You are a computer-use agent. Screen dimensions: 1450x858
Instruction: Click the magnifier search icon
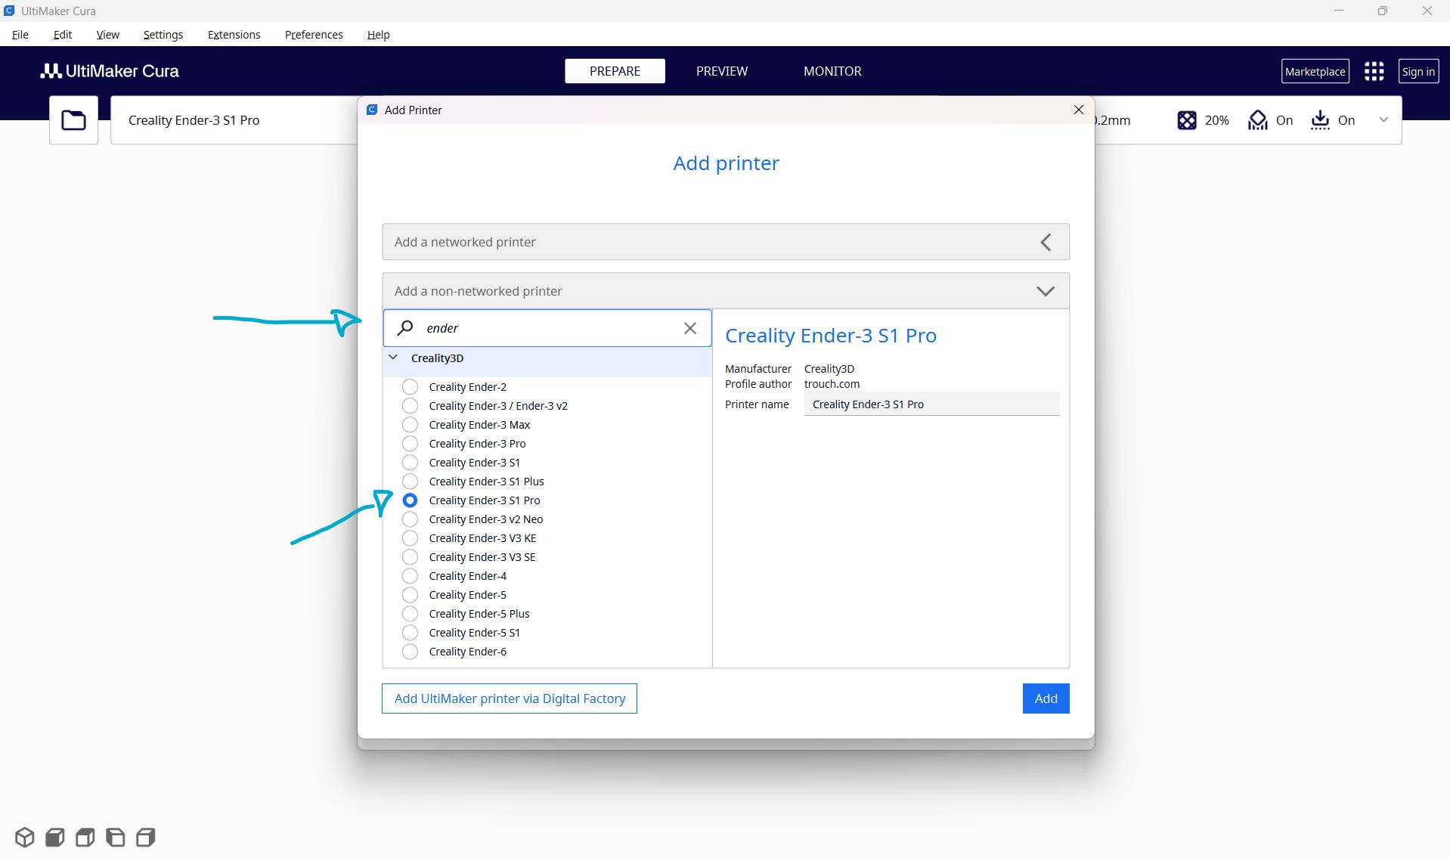tap(405, 327)
